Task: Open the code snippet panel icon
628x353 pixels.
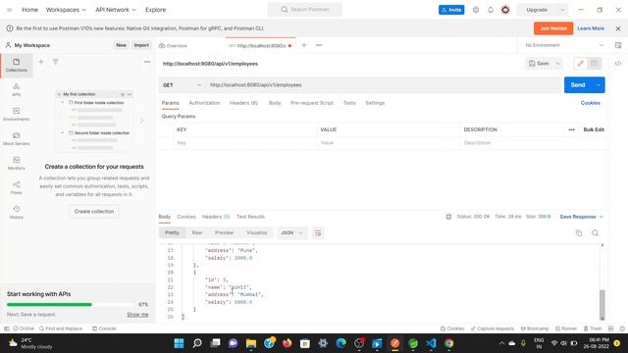Action: point(618,63)
